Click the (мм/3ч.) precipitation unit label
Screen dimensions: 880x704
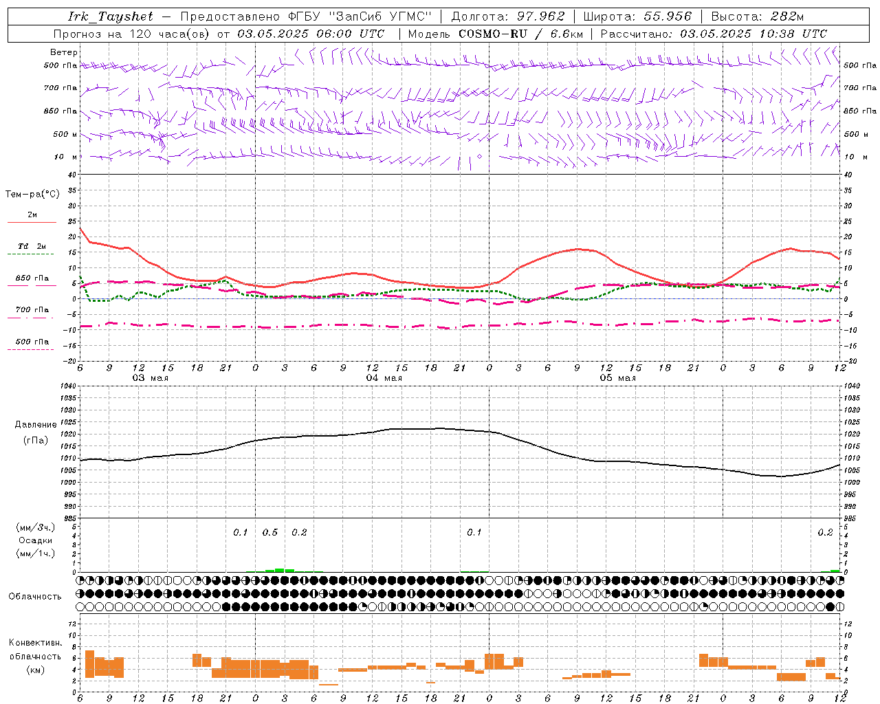coord(36,527)
